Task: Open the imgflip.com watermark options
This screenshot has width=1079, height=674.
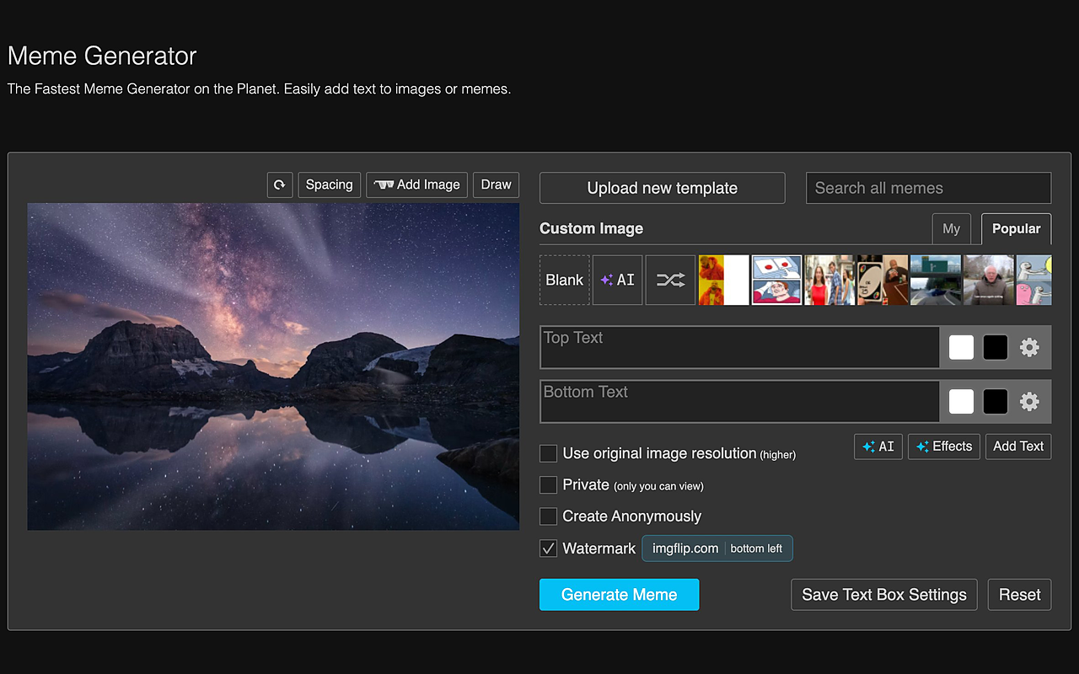Action: [x=717, y=548]
